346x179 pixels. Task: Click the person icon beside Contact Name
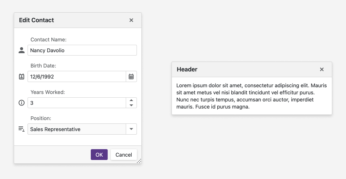click(x=22, y=50)
